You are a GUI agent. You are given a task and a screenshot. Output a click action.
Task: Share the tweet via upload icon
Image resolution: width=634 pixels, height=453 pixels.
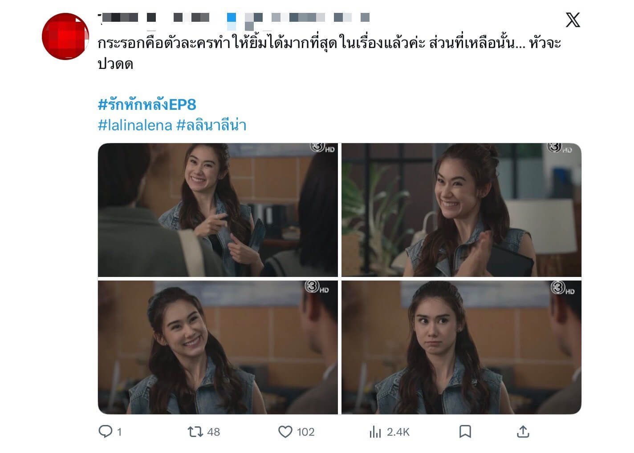tap(523, 432)
